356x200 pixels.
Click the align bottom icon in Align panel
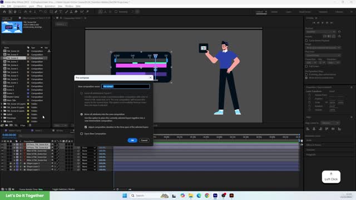339,129
